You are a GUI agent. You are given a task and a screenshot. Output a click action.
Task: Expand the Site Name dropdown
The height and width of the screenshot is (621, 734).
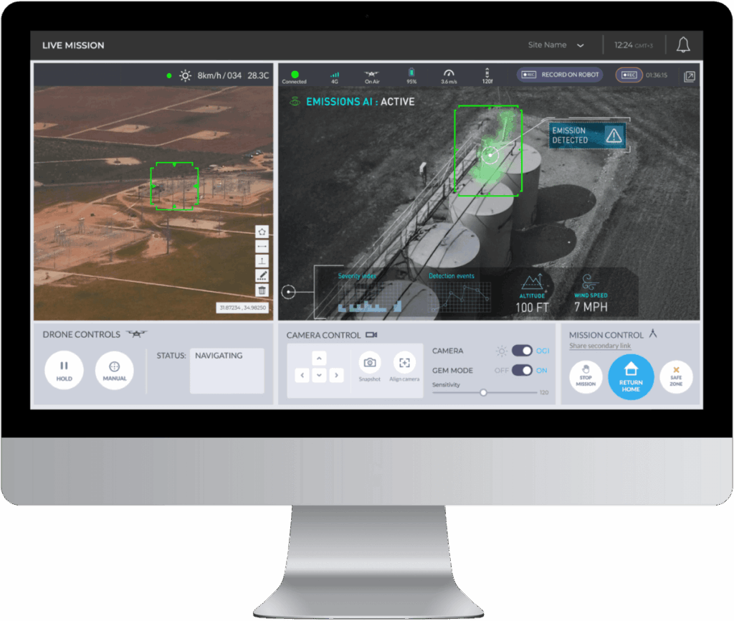(556, 45)
